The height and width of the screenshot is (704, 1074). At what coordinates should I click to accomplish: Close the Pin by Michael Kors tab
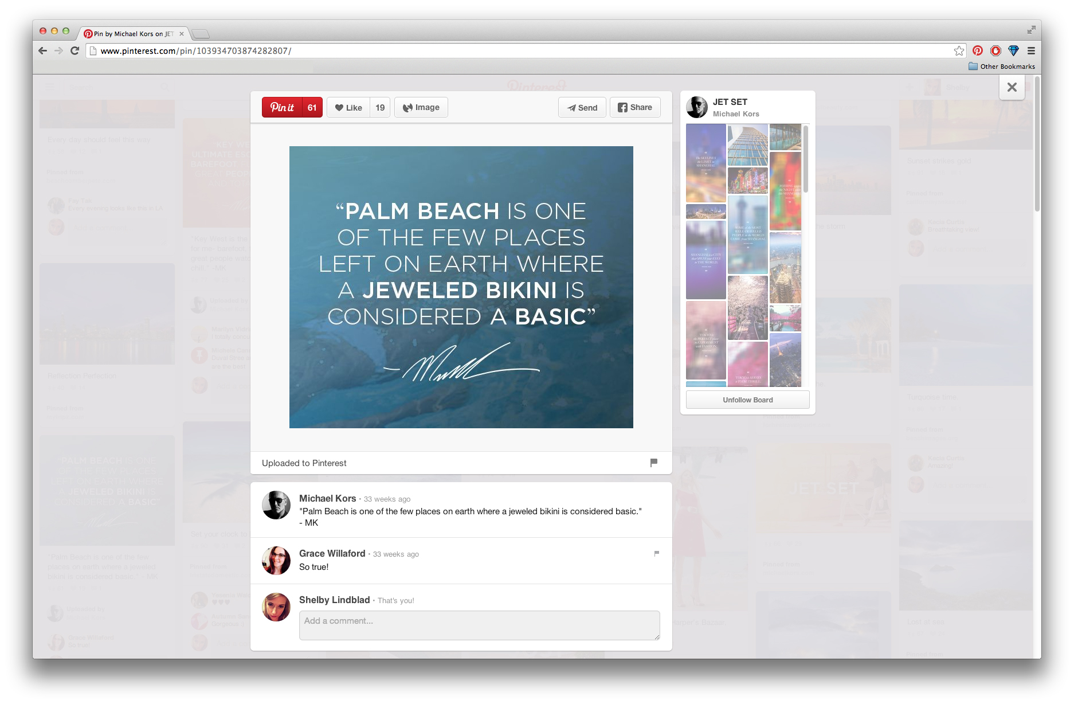(182, 34)
